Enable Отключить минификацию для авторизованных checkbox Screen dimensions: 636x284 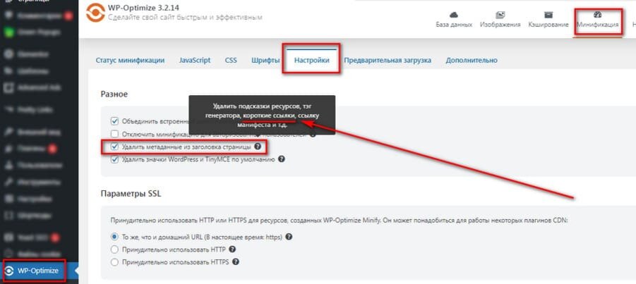coord(114,134)
